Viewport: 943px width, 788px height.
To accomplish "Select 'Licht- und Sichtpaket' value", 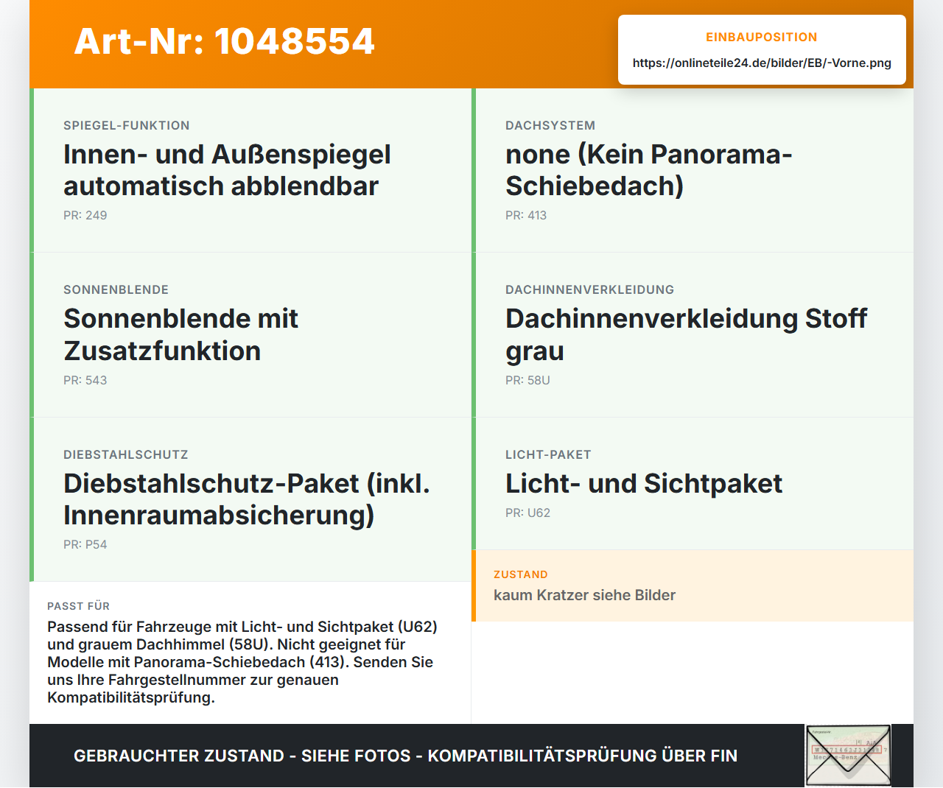I will tap(644, 483).
